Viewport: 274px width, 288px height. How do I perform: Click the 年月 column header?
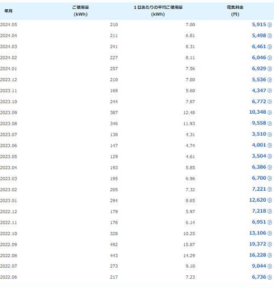click(8, 11)
